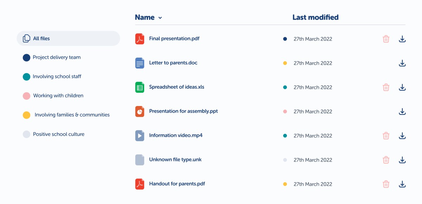Click the Last modified column header

coord(315,17)
